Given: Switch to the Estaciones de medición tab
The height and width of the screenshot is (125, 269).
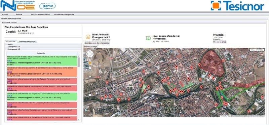Looking at the screenshot, I should pyautogui.click(x=27, y=42).
